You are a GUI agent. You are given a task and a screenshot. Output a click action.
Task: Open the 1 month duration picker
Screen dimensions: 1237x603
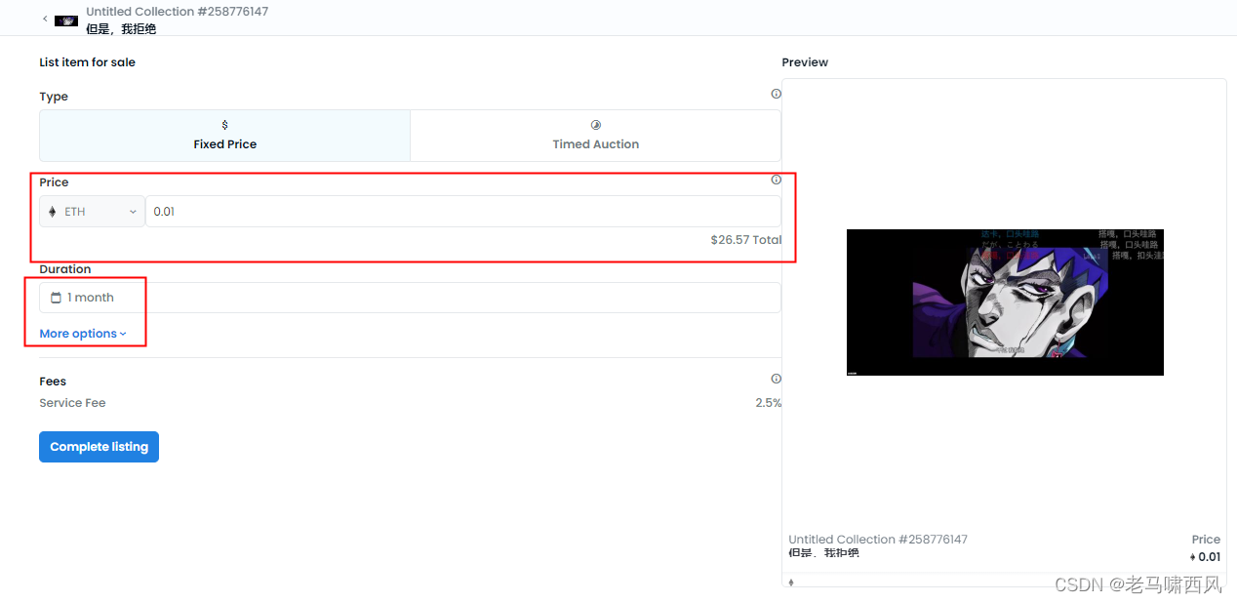410,298
